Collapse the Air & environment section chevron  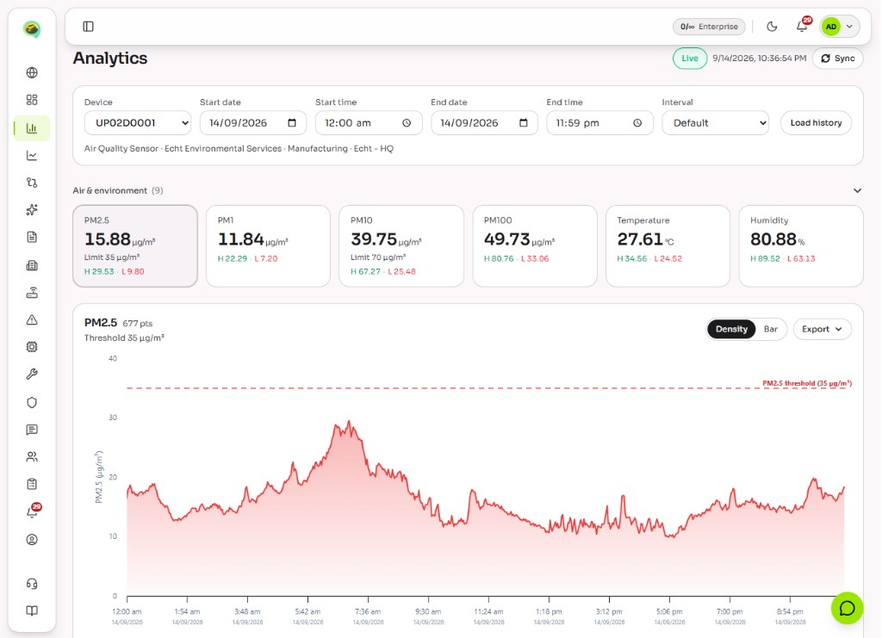point(857,190)
